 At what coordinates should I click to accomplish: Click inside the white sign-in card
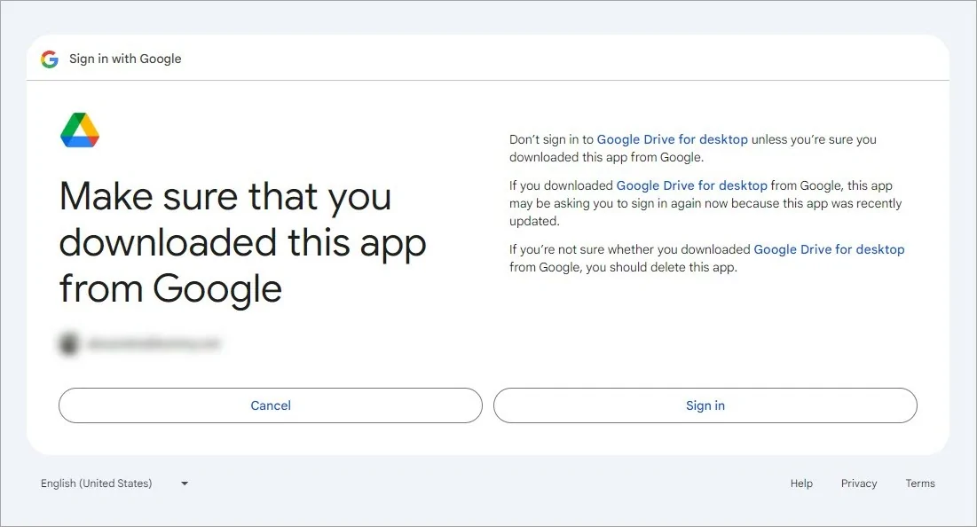click(488, 364)
